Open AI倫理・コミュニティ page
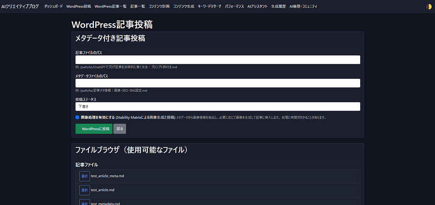435x205 pixels. (x=303, y=6)
